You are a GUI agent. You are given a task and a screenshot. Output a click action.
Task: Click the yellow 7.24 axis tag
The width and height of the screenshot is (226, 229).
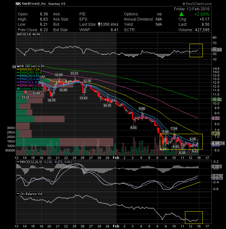[216, 133]
